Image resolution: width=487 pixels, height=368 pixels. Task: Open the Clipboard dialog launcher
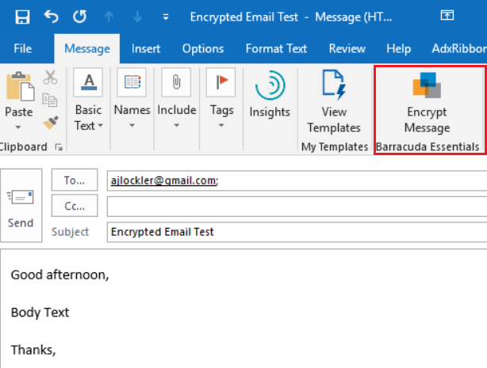pyautogui.click(x=58, y=147)
